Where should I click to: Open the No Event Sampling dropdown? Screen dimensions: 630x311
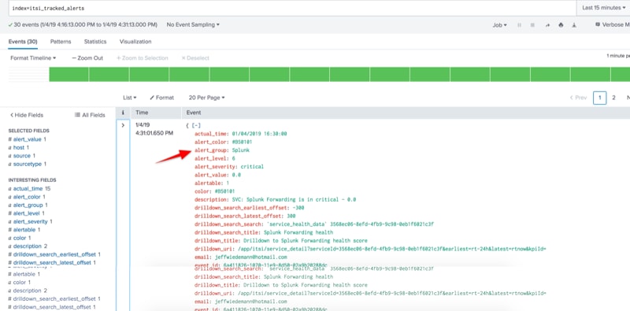coord(193,24)
